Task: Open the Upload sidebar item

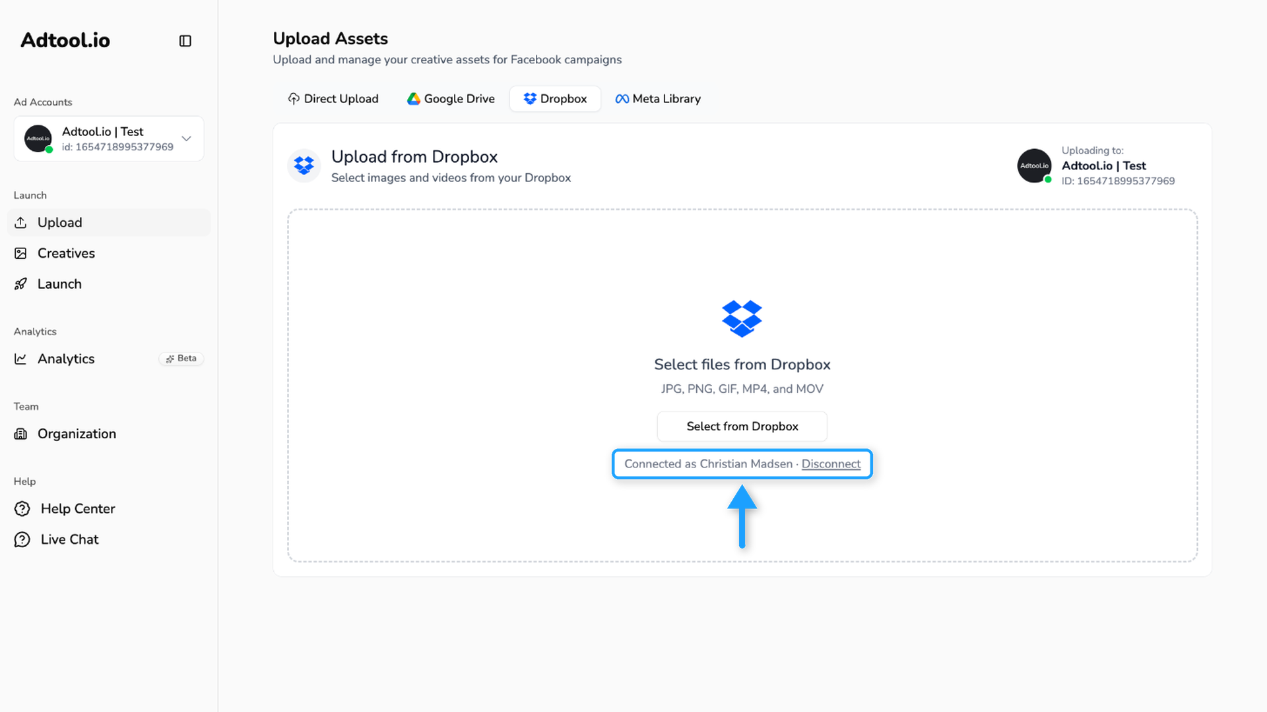Action: (109, 222)
